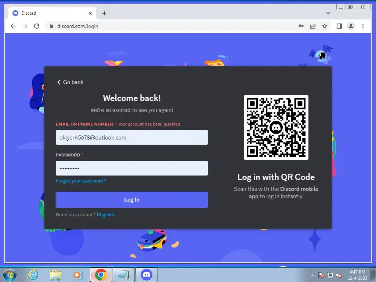Restore down the Chrome window
Screen dimensions: 376x282
click(x=350, y=7)
